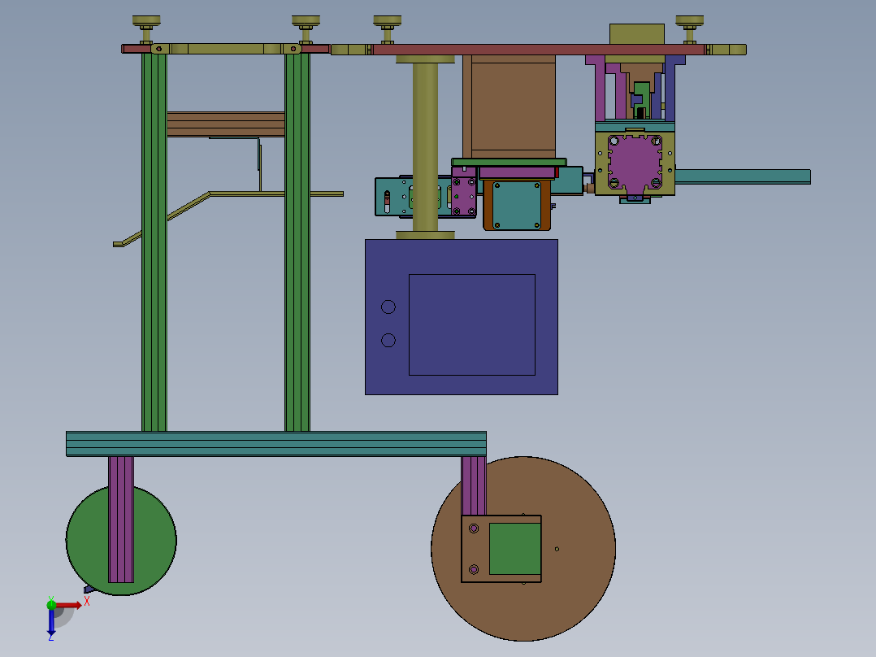Select the green square on the wheel motor plate
This screenshot has width=876, height=657.
515,549
